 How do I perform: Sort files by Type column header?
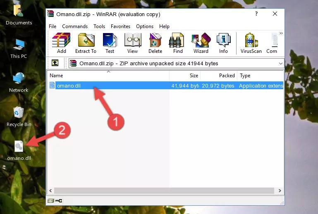[261, 76]
